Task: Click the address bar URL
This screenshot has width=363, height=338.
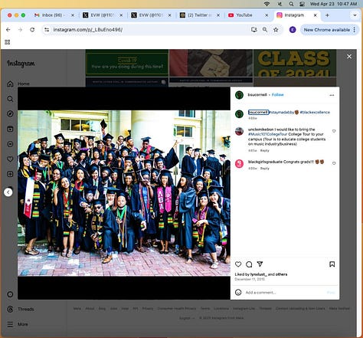Action: pos(88,30)
